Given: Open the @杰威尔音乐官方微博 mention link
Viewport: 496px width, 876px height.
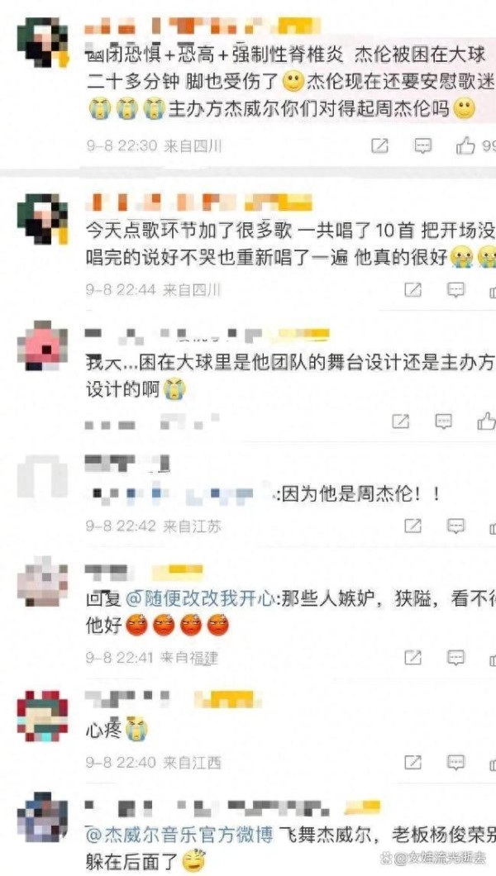Looking at the screenshot, I should pos(179,836).
